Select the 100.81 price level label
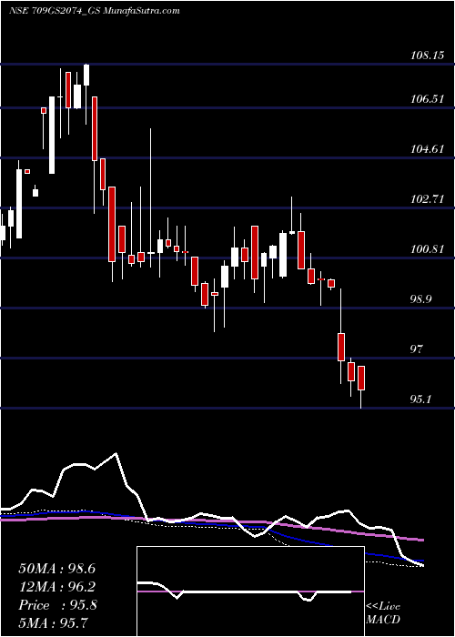Screen dimensions: 455x637 point(428,249)
